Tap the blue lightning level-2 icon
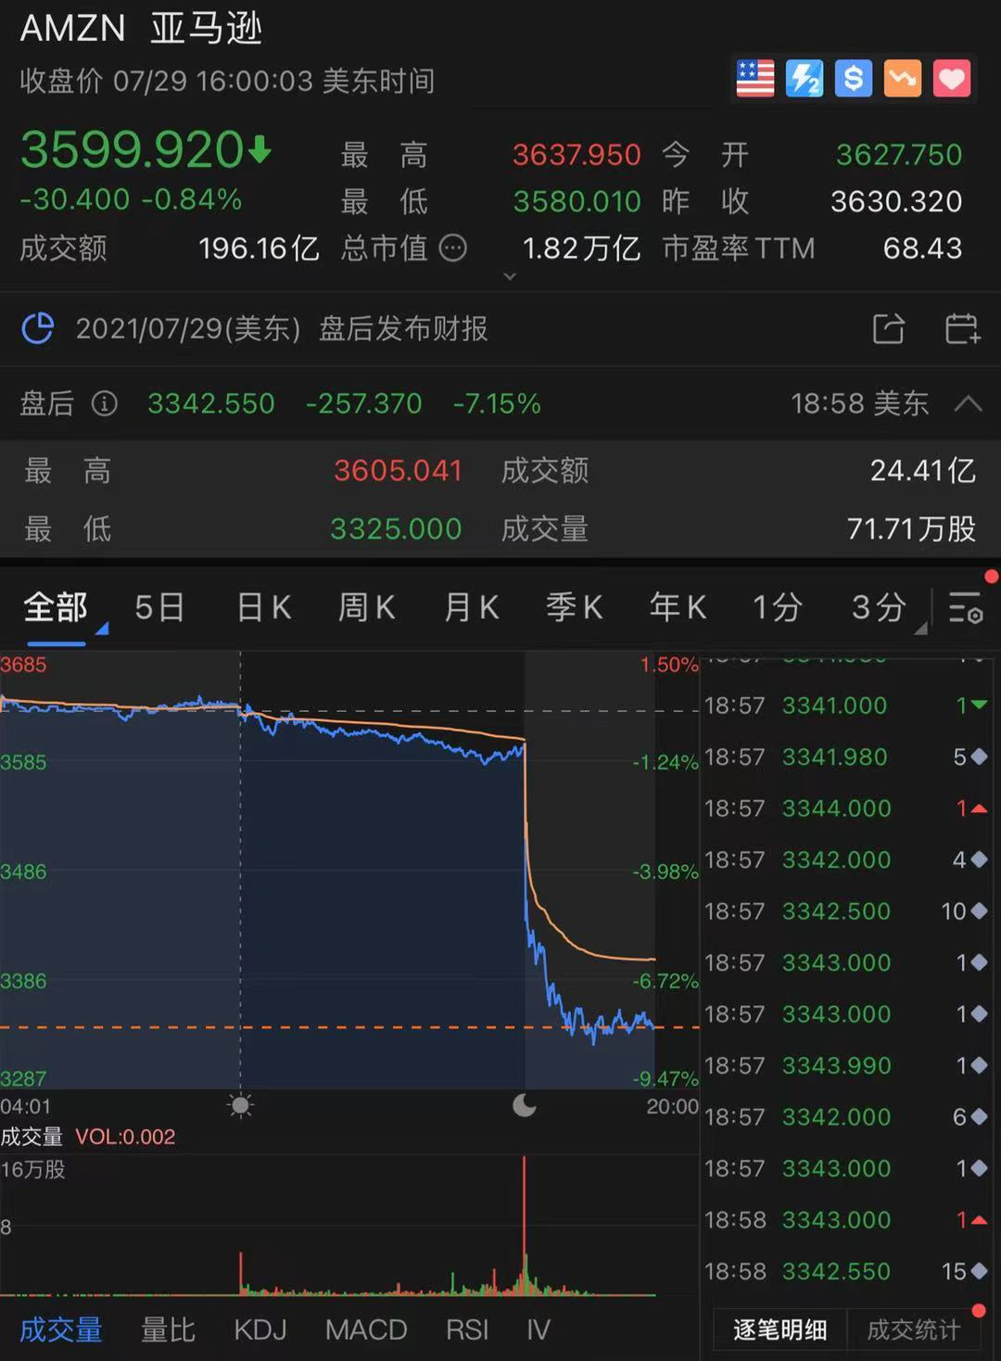The height and width of the screenshot is (1361, 1001). (x=805, y=79)
